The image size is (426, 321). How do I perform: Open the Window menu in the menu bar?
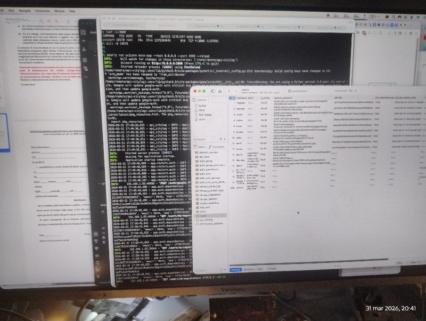(60, 11)
